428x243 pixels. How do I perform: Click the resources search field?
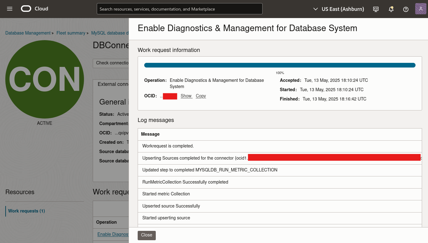pyautogui.click(x=180, y=9)
